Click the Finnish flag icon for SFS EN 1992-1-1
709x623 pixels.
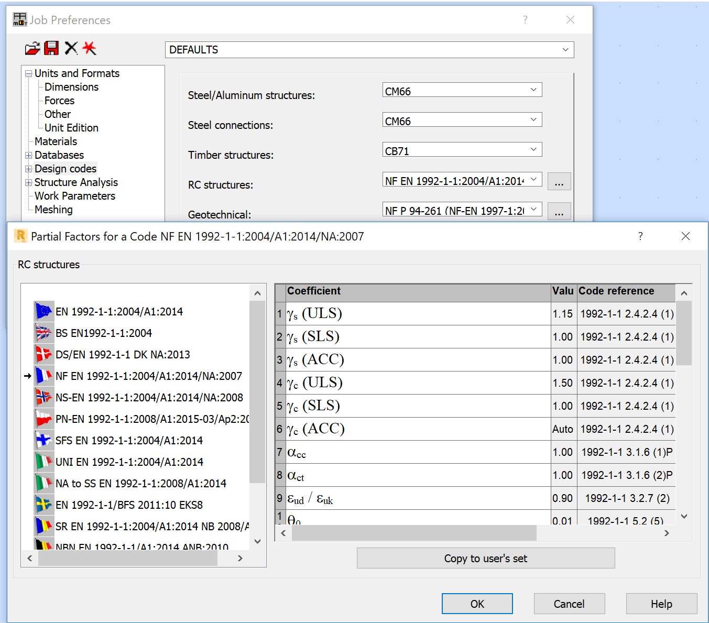[x=44, y=440]
